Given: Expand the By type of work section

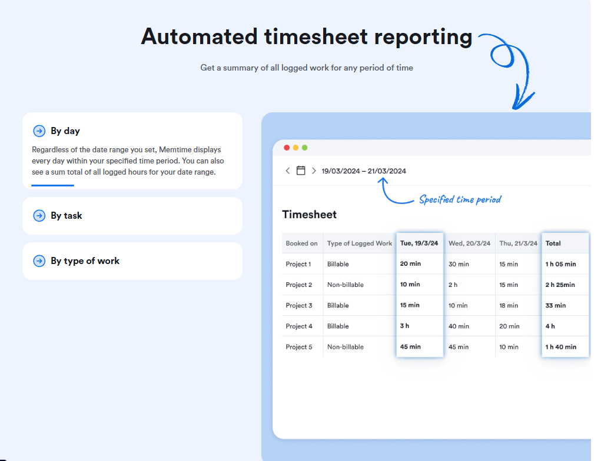Looking at the screenshot, I should point(132,261).
